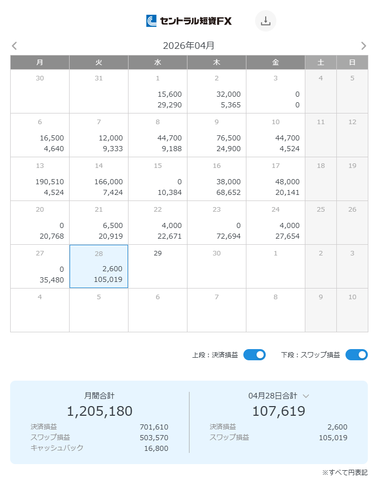Click the 日 Sunday column header
Image resolution: width=378 pixels, height=487 pixels.
point(352,62)
